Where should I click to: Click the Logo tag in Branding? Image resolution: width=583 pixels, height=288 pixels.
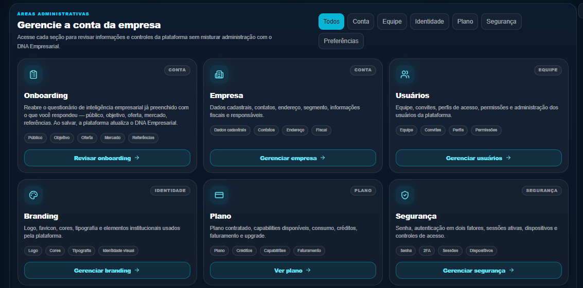[x=33, y=251]
